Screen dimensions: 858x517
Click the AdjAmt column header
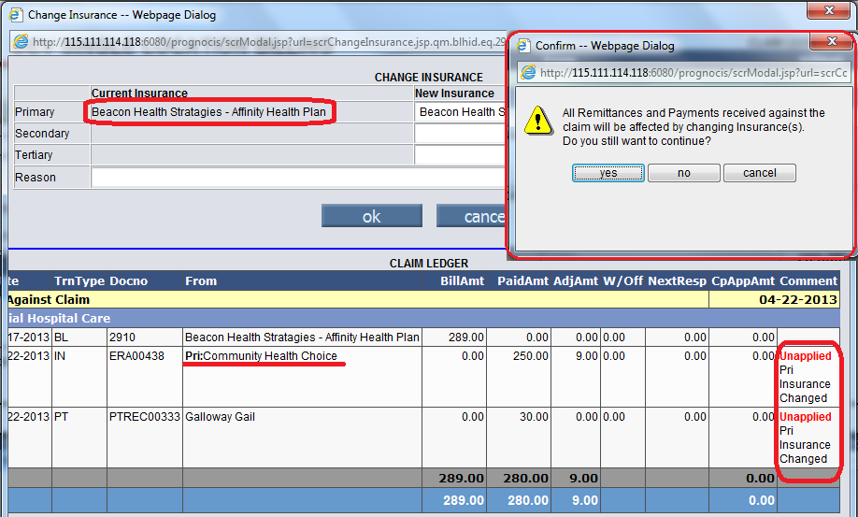pyautogui.click(x=576, y=281)
